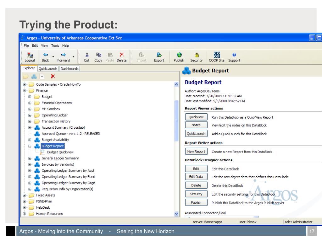Expand the HelpDesk folder
The image size is (322, 241).
pos(24,208)
